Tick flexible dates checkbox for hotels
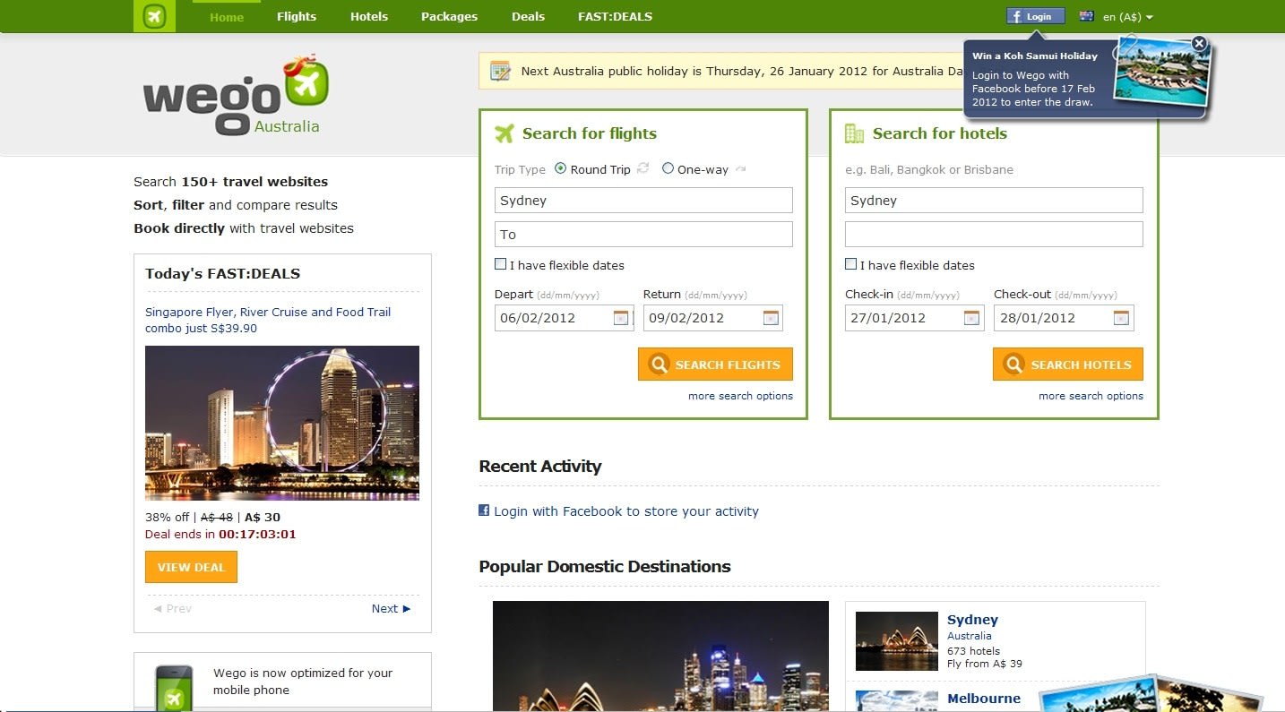 (x=851, y=264)
